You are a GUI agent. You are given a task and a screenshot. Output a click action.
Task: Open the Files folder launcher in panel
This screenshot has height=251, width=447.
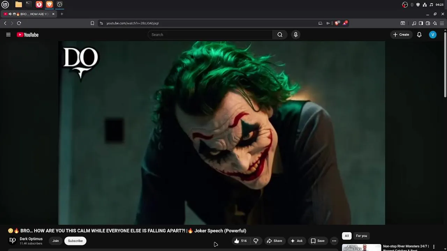tap(19, 5)
